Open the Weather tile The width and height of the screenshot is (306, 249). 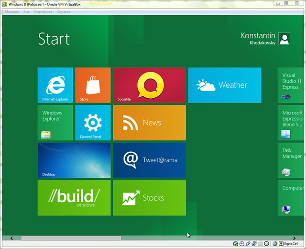pyautogui.click(x=225, y=85)
